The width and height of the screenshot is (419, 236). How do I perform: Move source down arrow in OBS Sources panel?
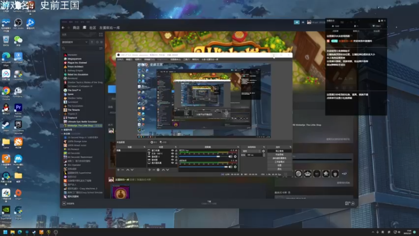click(x=168, y=169)
